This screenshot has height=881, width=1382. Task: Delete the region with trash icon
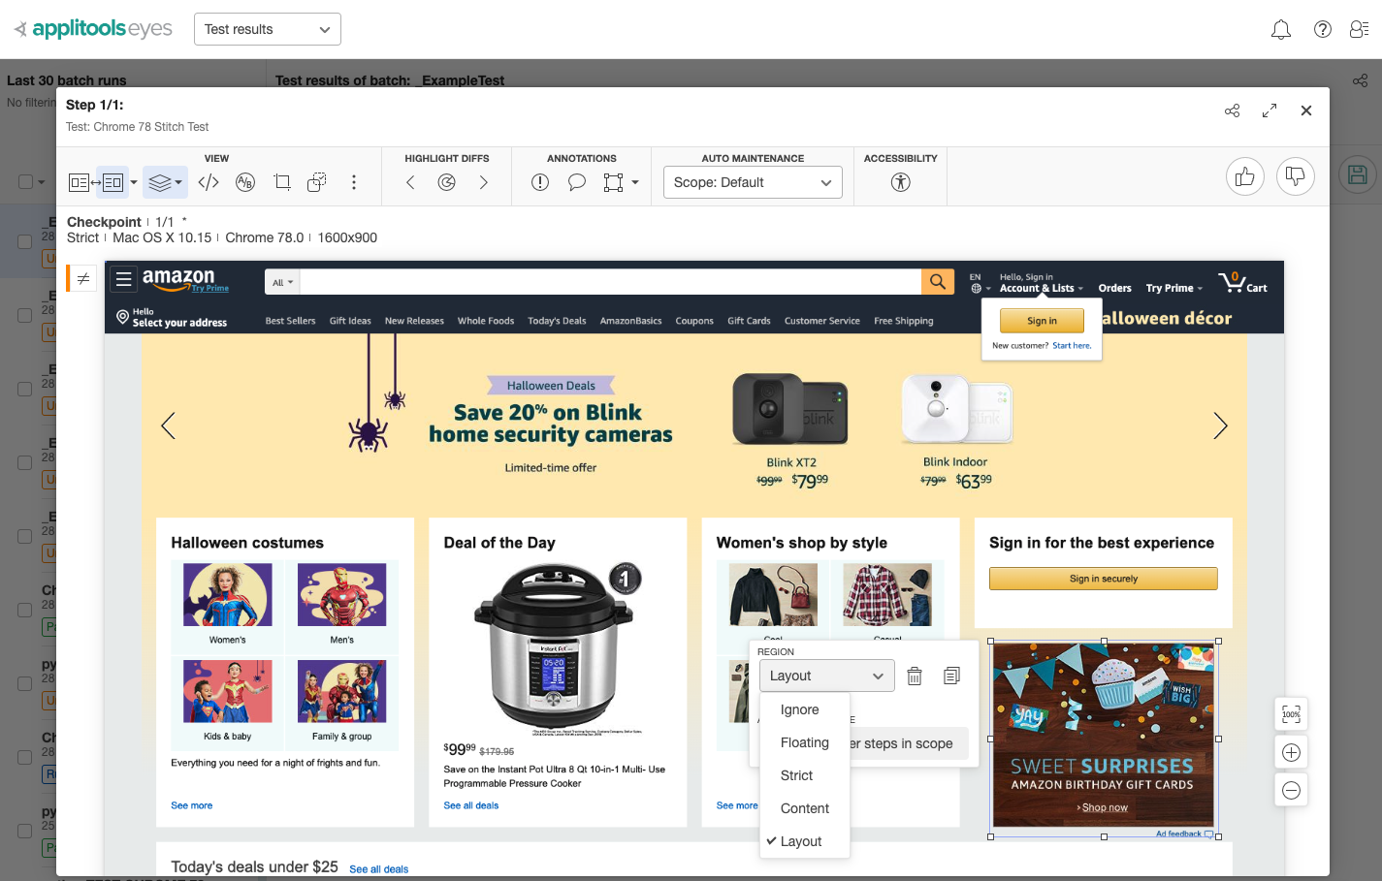click(914, 676)
